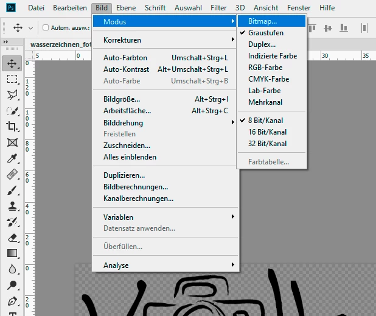The height and width of the screenshot is (316, 376).
Task: Open the Datei menu
Action: pos(37,8)
